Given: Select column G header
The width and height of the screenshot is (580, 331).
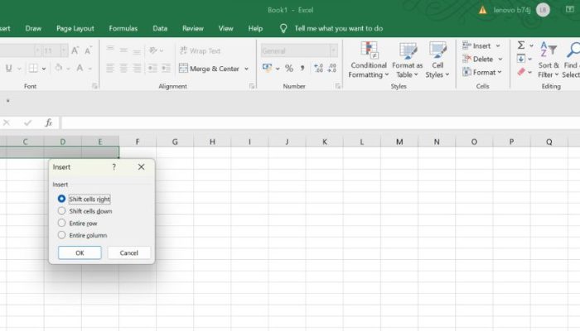Looking at the screenshot, I should (x=175, y=142).
